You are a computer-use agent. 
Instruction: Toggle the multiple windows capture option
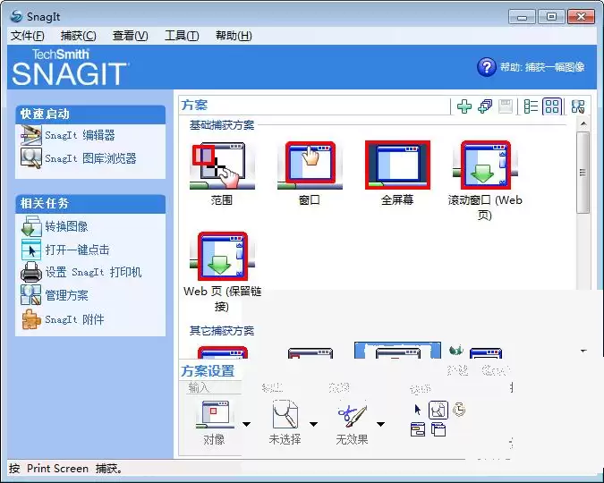(x=438, y=429)
